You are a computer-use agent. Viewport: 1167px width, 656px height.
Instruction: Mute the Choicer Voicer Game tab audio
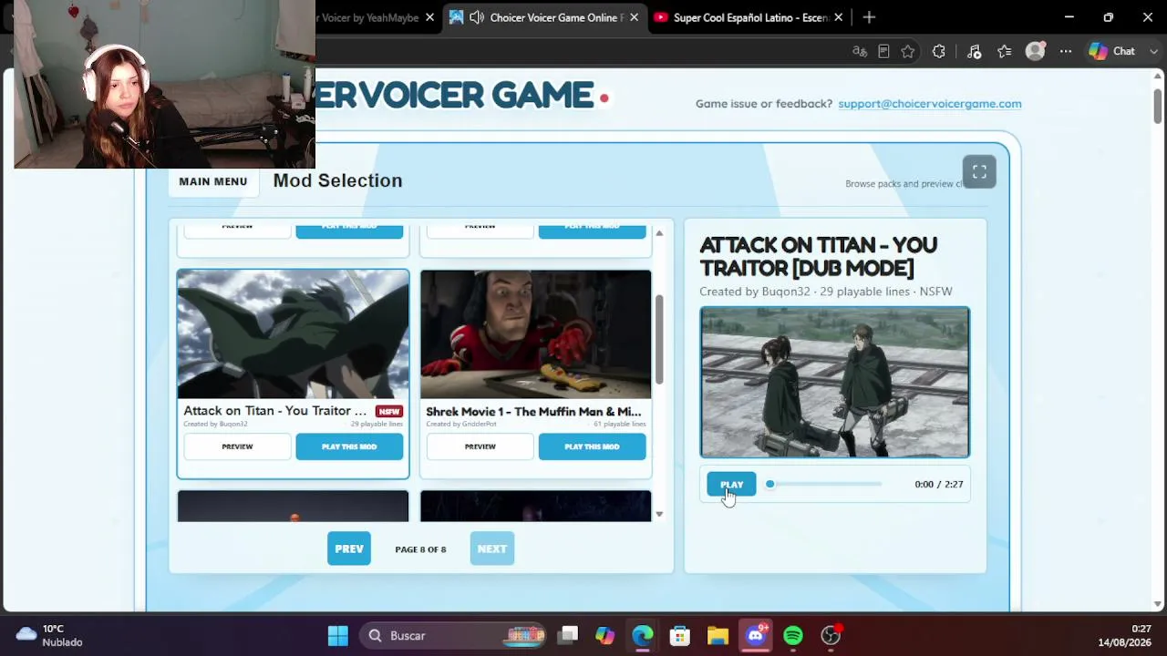tap(477, 17)
